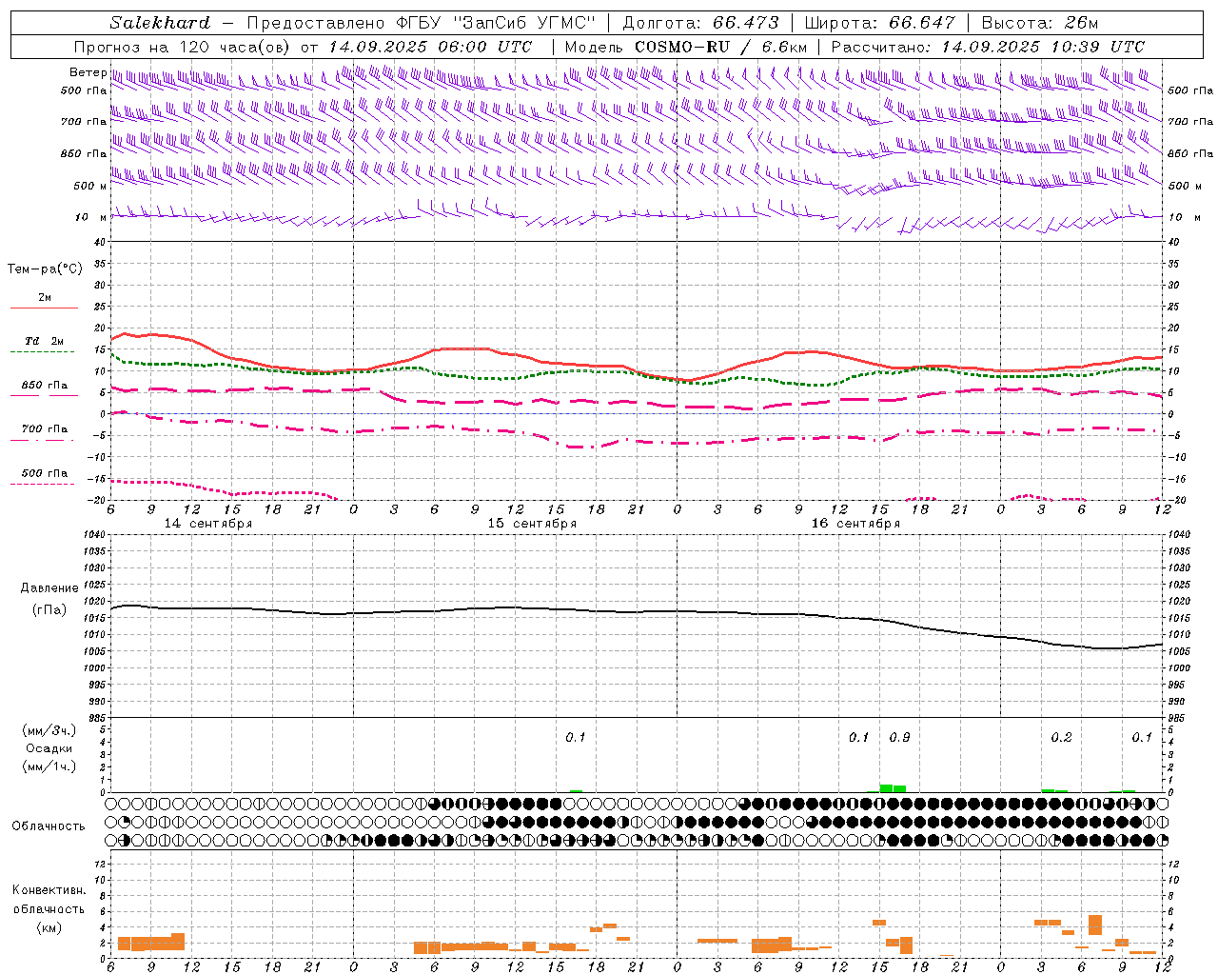1218x975 pixels.
Task: Click the (км) unit label under облачность
Action: (49, 927)
